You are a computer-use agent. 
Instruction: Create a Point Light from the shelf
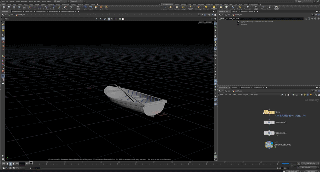click(x=170, y=7)
